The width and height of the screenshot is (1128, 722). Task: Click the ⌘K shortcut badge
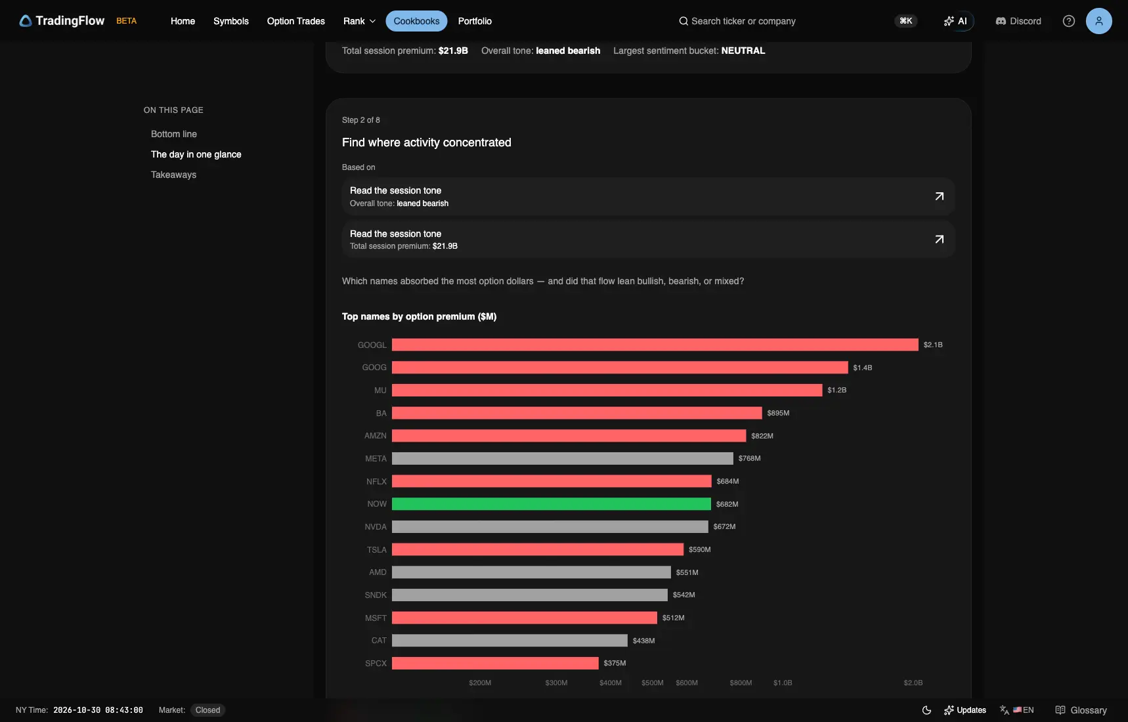906,21
